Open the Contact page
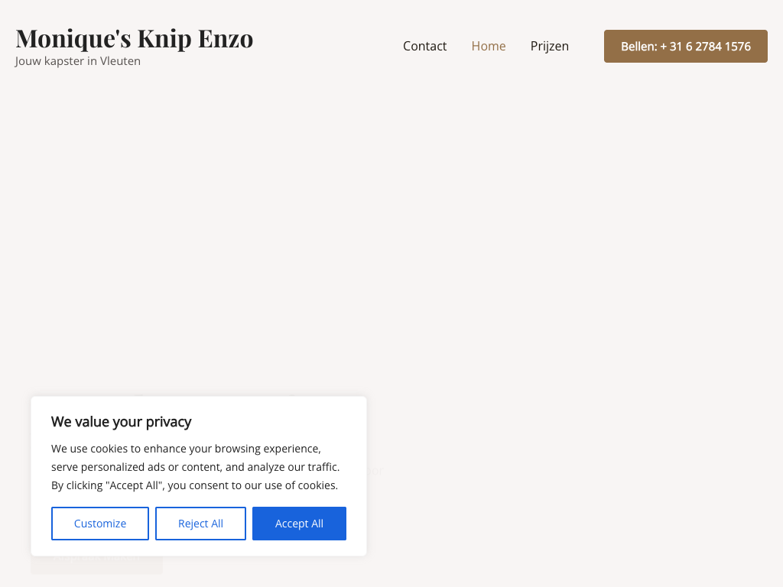This screenshot has width=783, height=587. click(x=424, y=46)
